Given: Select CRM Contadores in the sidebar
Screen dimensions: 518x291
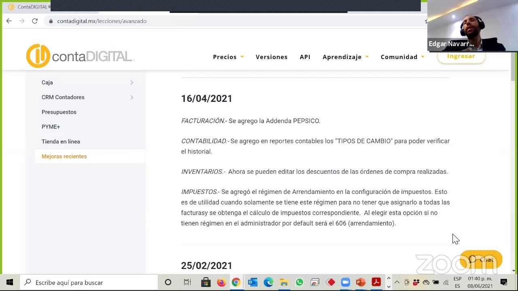Looking at the screenshot, I should pos(63,97).
